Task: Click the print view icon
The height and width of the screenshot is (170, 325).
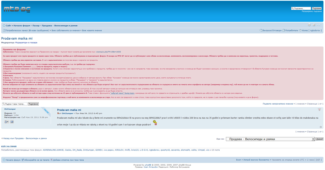Action: 309,25
